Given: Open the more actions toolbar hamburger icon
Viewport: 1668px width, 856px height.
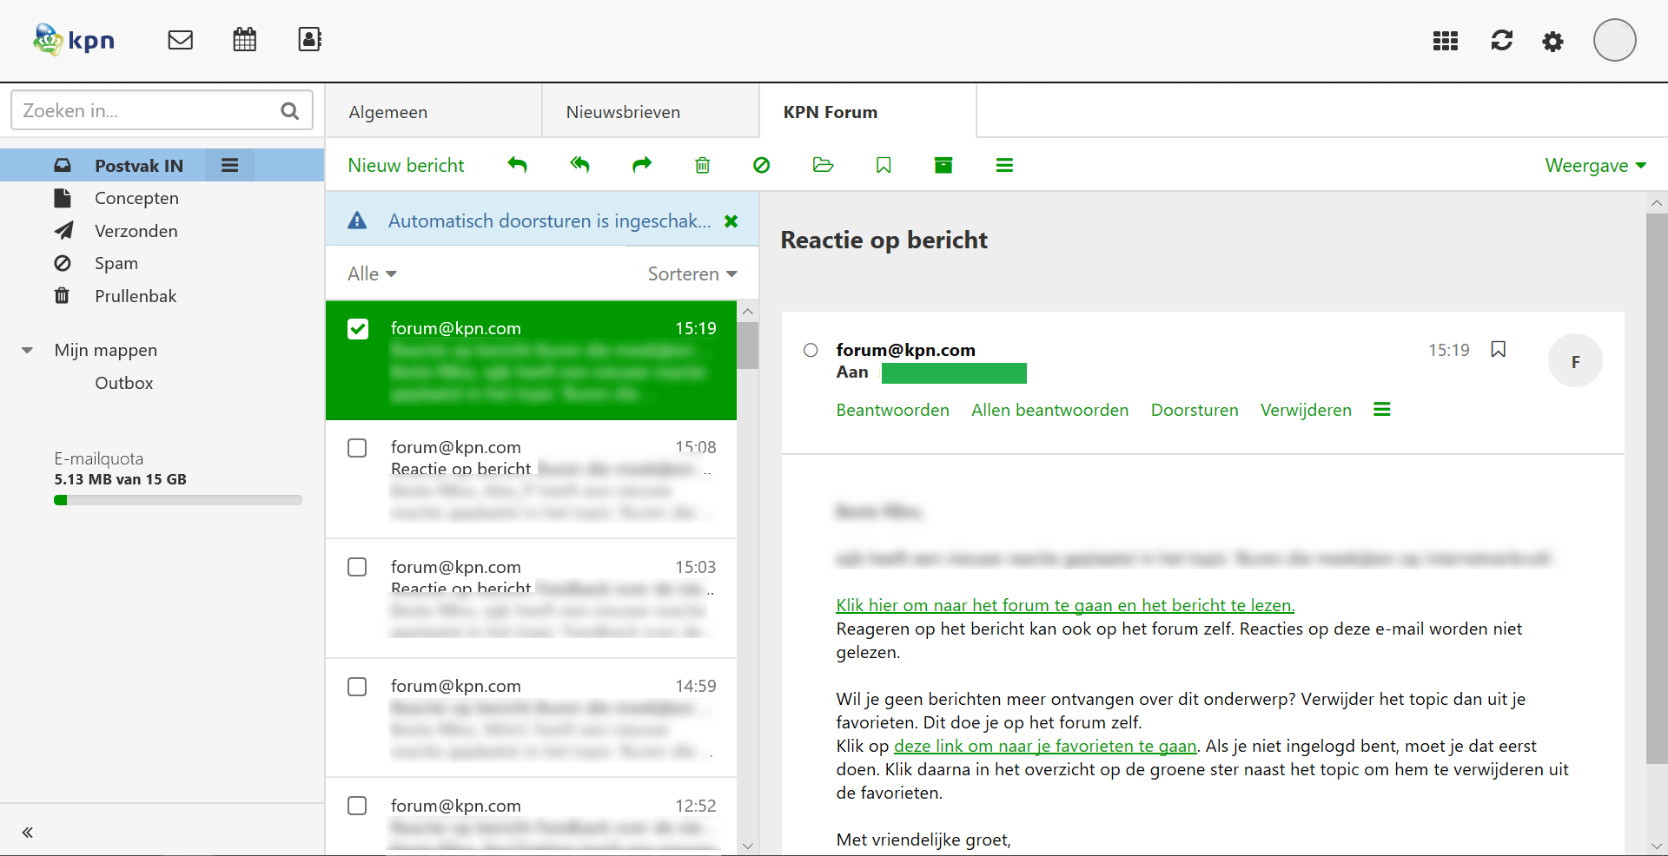Looking at the screenshot, I should [x=1004, y=165].
